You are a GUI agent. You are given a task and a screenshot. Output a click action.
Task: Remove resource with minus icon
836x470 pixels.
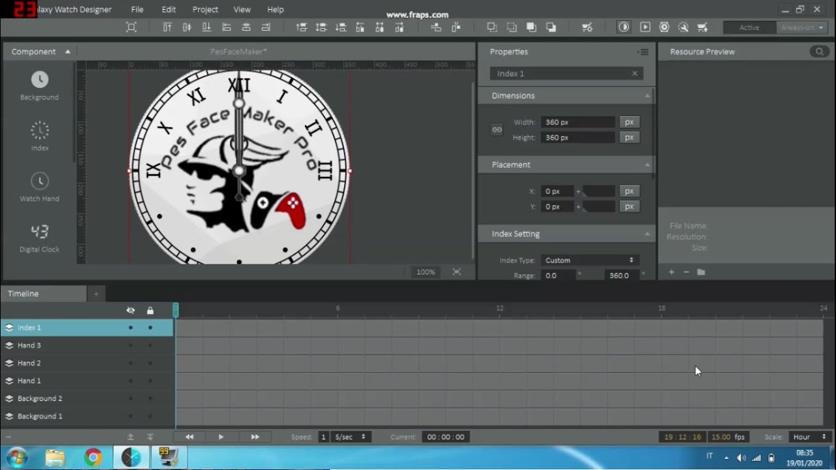[x=686, y=272]
